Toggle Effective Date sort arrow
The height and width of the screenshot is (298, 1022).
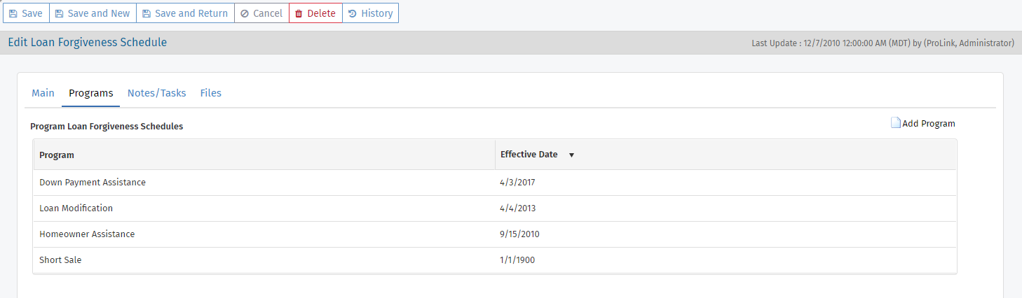click(x=571, y=155)
